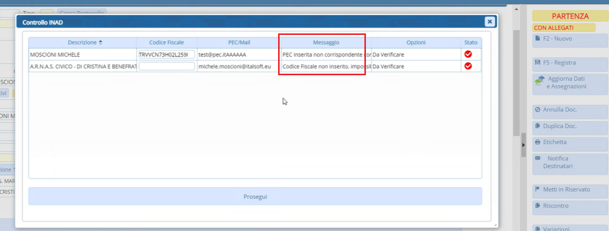Click the Duplica Doc. copy icon
Image resolution: width=609 pixels, height=231 pixels.
pyautogui.click(x=538, y=126)
